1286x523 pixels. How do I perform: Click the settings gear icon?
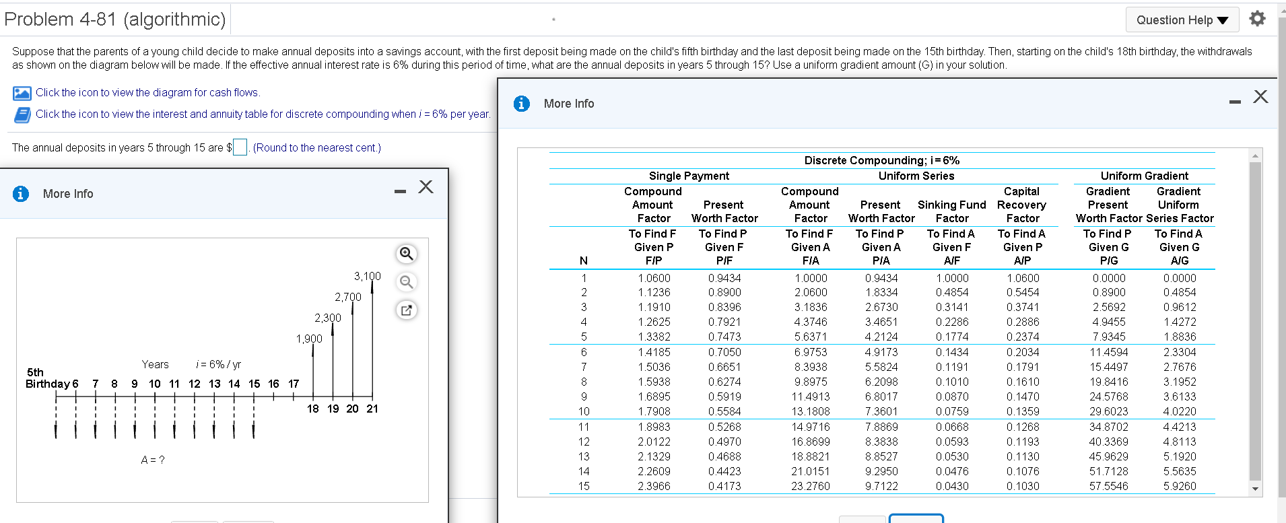pyautogui.click(x=1257, y=19)
